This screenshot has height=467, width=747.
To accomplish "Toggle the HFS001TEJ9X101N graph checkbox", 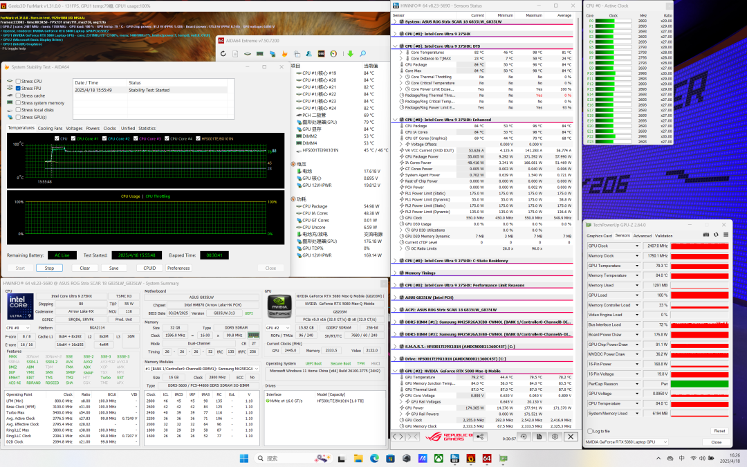I will 198,138.
